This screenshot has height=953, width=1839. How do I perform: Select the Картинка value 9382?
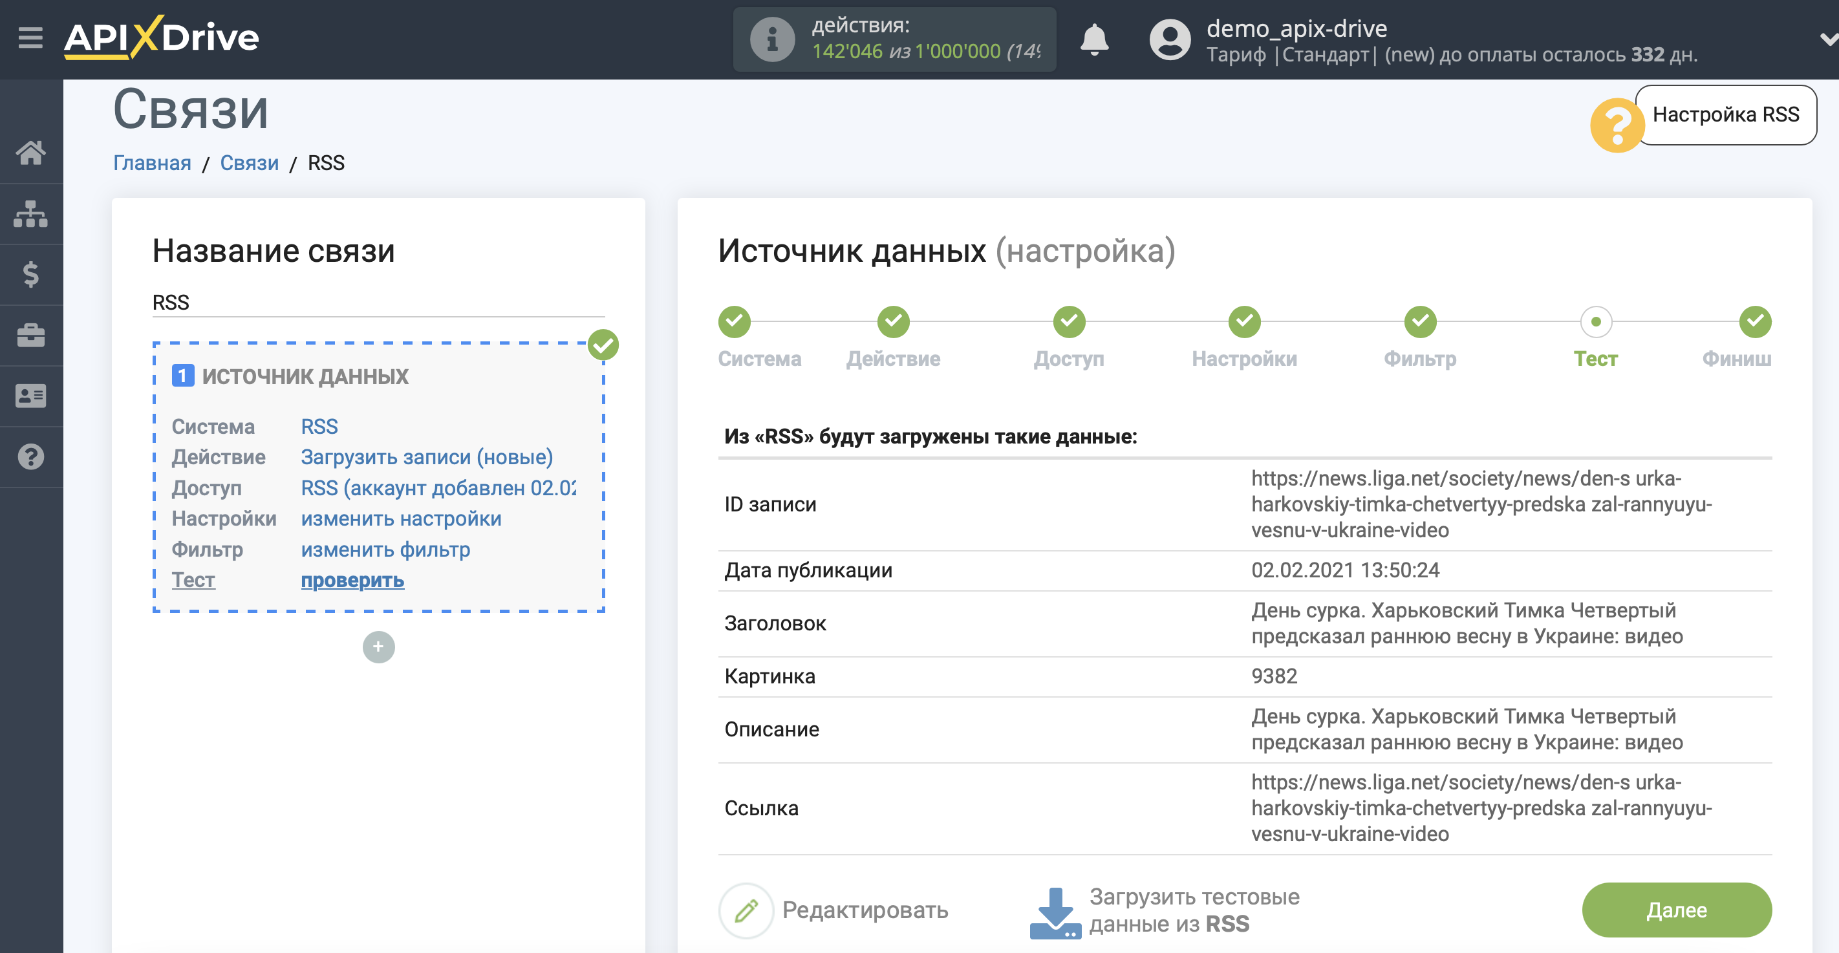1274,676
